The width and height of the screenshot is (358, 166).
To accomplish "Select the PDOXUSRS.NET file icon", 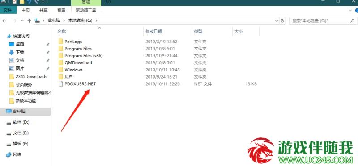I will click(60, 84).
